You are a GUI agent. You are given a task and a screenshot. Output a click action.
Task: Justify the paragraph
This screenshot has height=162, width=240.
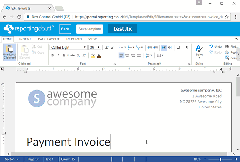(139, 55)
